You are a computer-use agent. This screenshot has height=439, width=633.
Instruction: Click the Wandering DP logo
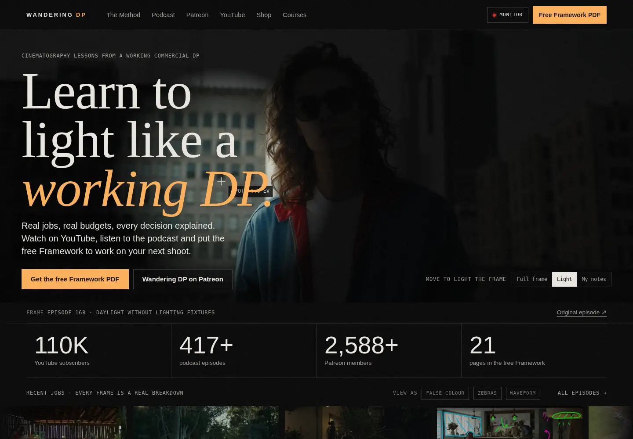pyautogui.click(x=56, y=15)
